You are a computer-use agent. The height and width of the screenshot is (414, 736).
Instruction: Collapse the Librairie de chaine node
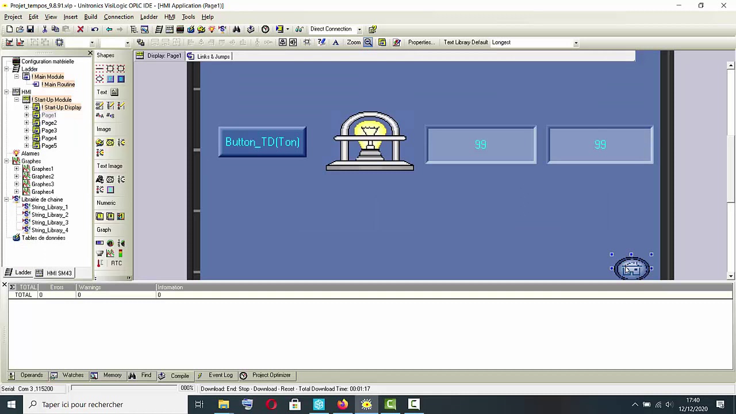[6, 200]
